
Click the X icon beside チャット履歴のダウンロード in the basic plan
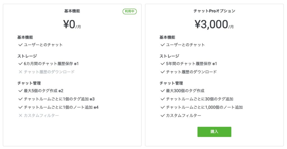point(20,72)
